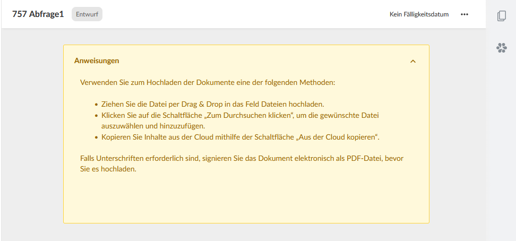The width and height of the screenshot is (516, 241).
Task: Click the paragraph starting 'Falls Unterschriften erforderlich'
Action: pos(242,164)
